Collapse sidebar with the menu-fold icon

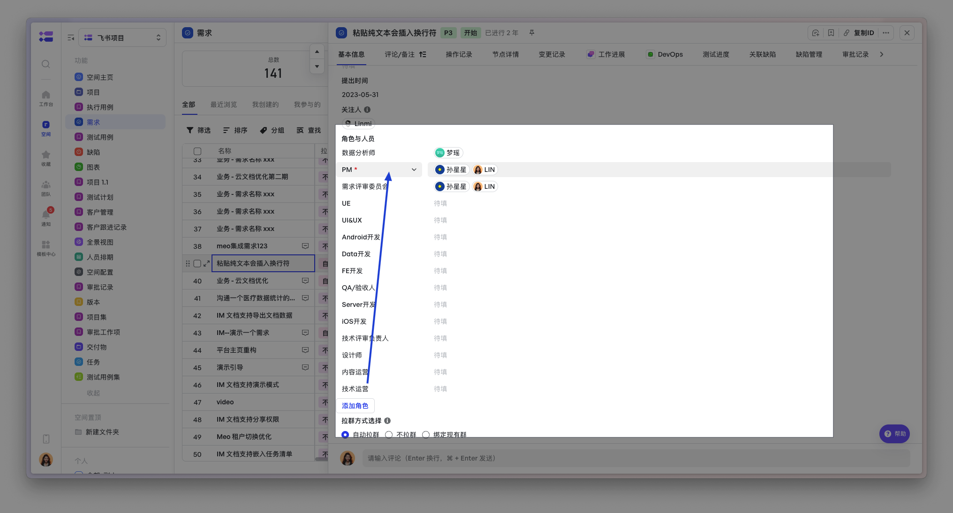point(71,37)
